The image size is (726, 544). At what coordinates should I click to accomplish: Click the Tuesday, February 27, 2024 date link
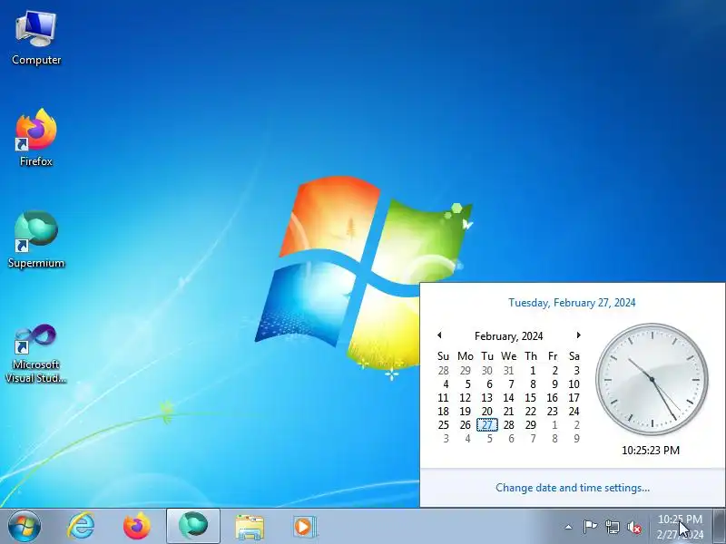coord(572,303)
